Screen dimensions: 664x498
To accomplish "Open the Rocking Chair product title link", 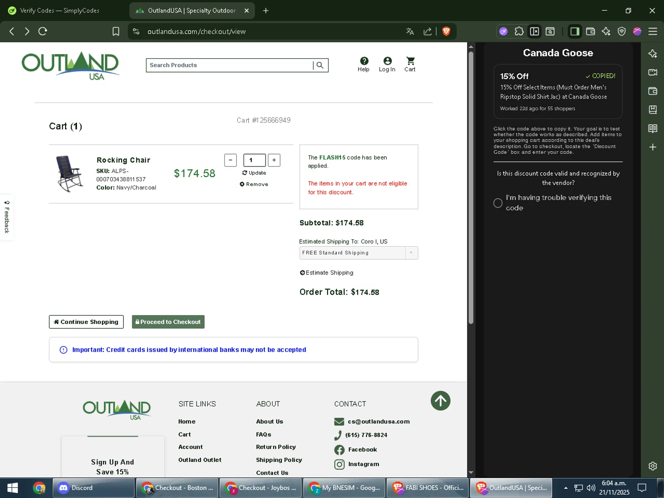I will pos(124,160).
